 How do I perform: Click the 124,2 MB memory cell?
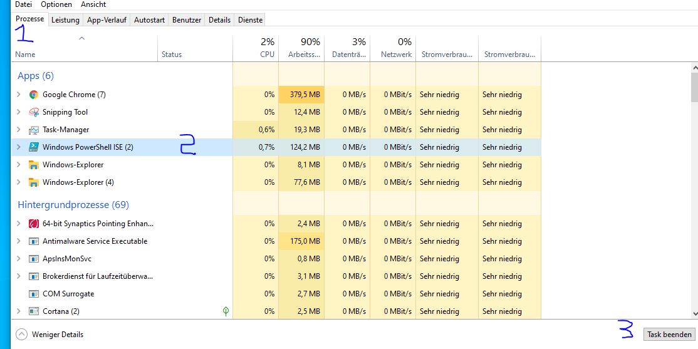pos(301,147)
